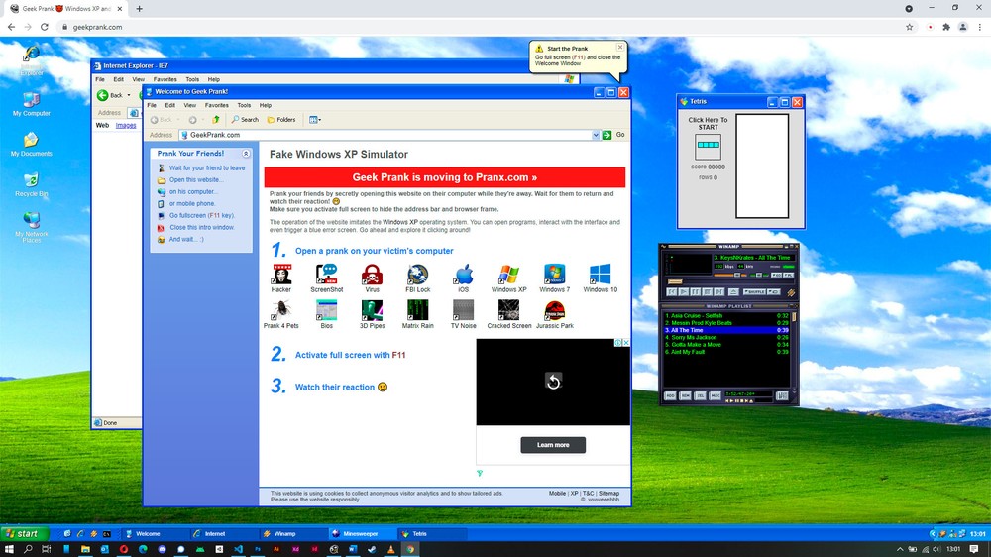
Task: Click Here To START in Tetris
Action: pyautogui.click(x=708, y=123)
